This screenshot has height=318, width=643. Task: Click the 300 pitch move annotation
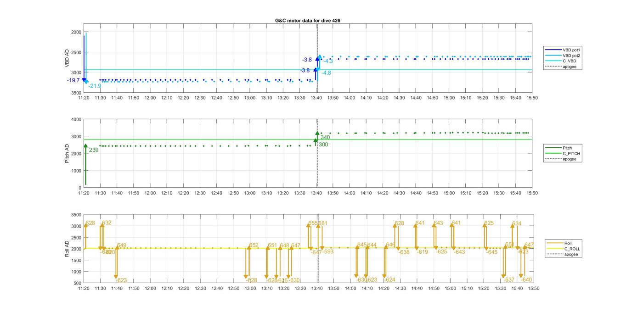(x=323, y=145)
